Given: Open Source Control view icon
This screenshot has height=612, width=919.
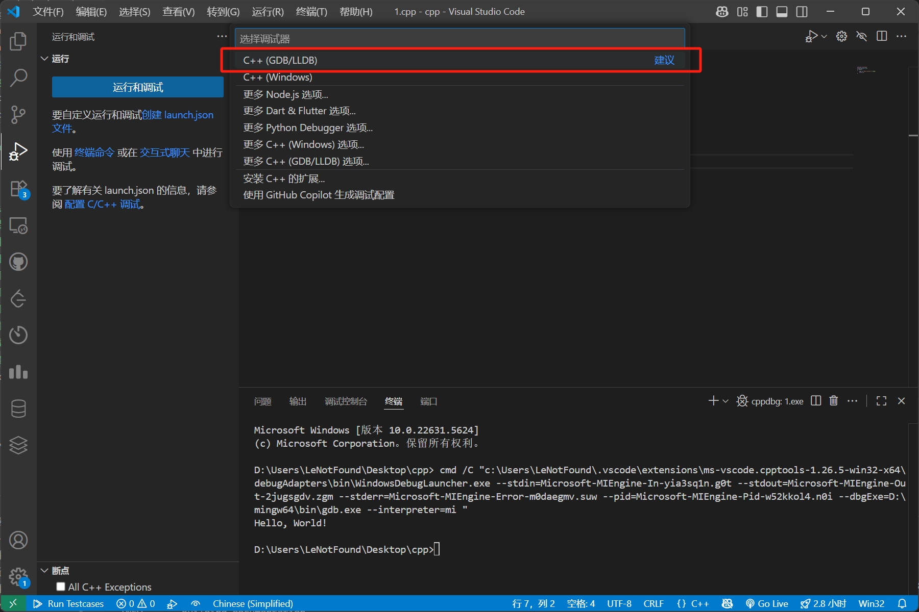Looking at the screenshot, I should coord(18,115).
